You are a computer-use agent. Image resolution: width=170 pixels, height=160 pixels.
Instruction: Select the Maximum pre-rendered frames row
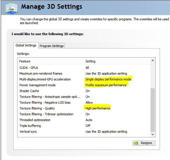click(84, 73)
